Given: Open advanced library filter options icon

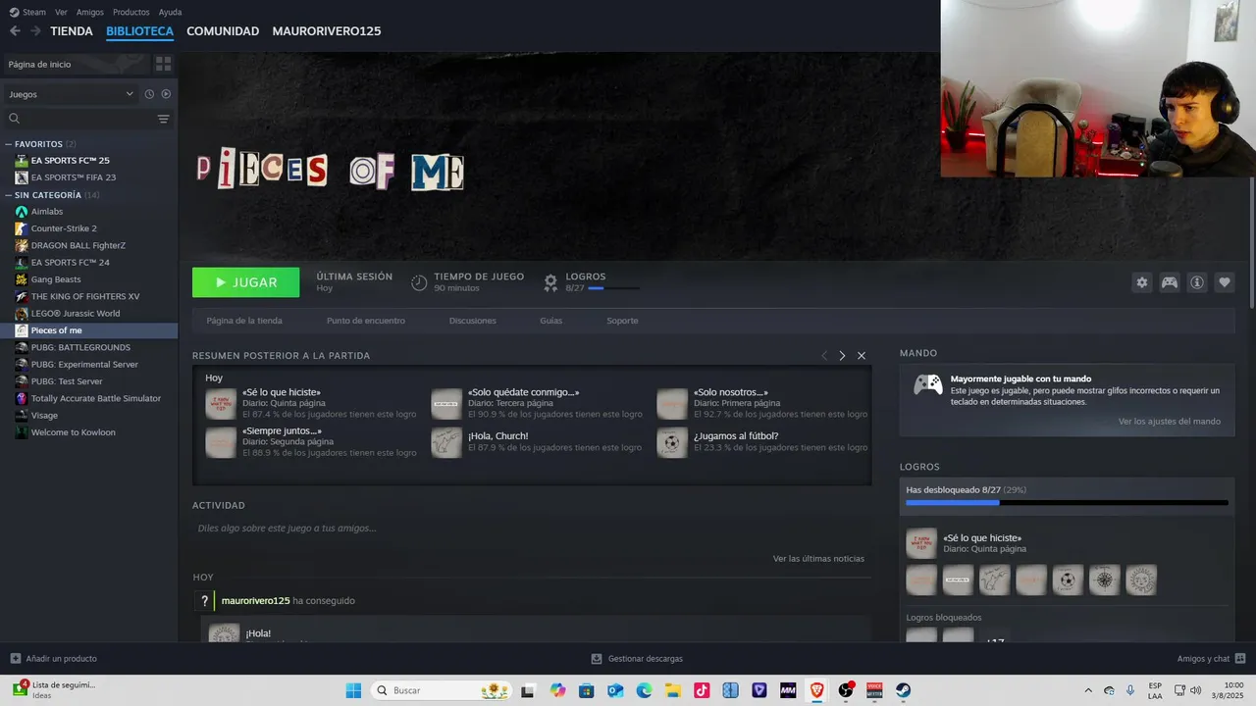Looking at the screenshot, I should pyautogui.click(x=164, y=119).
